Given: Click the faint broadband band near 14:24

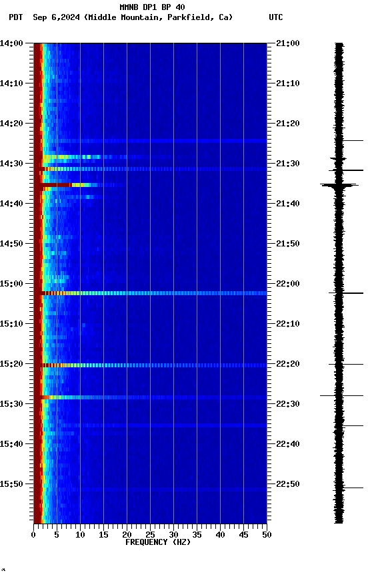Looking at the screenshot, I should (150, 141).
